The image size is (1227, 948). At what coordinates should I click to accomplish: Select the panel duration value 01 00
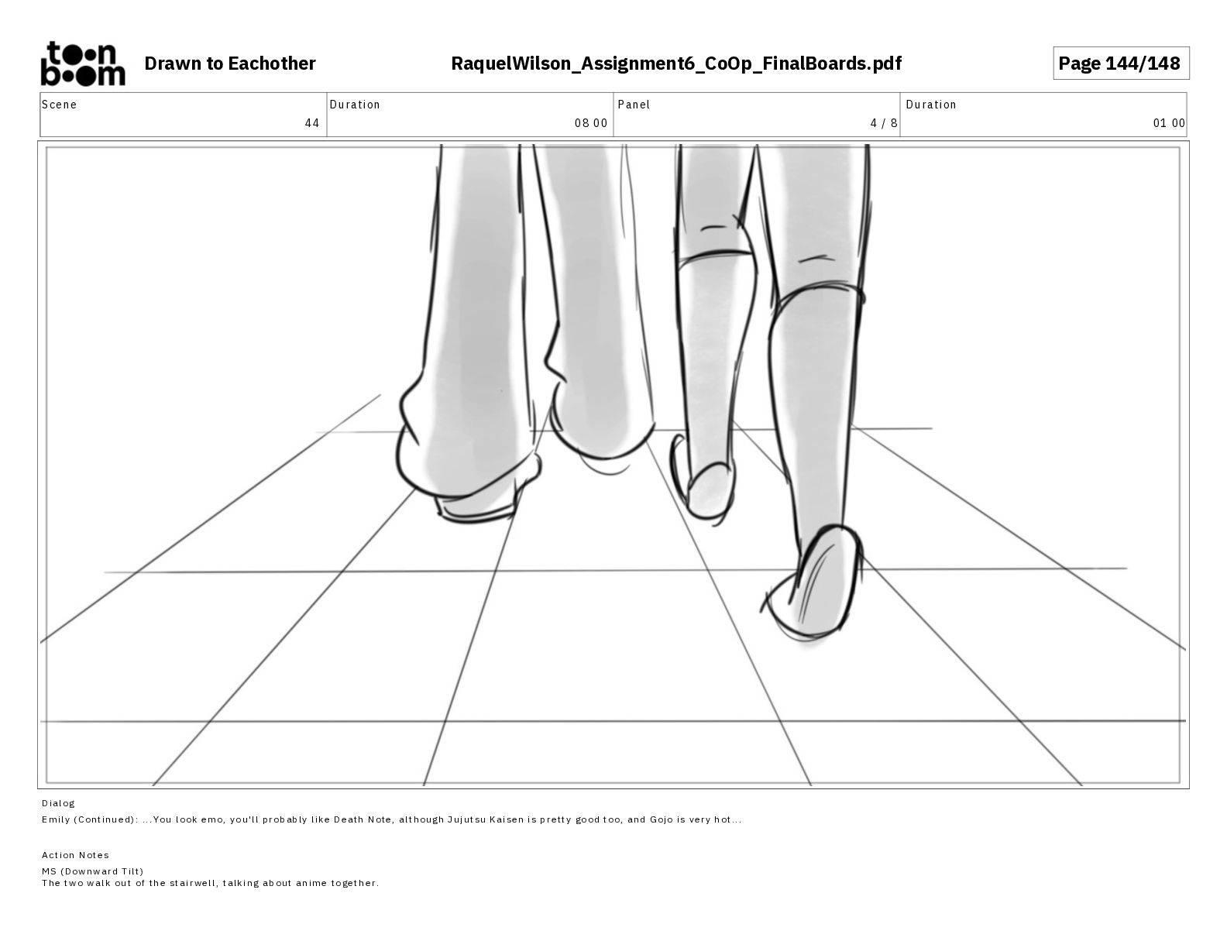1169,123
